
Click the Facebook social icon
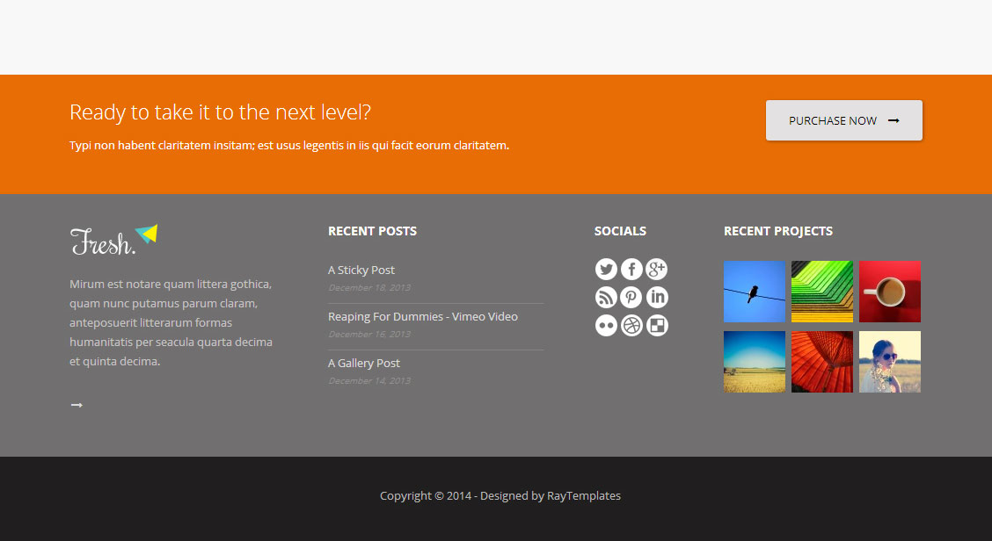[x=631, y=270]
